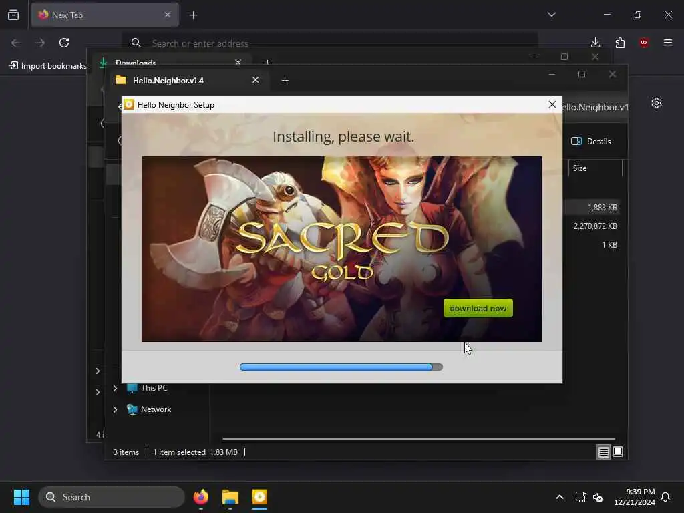Select the Downloads tab in back Explorer

pyautogui.click(x=171, y=62)
